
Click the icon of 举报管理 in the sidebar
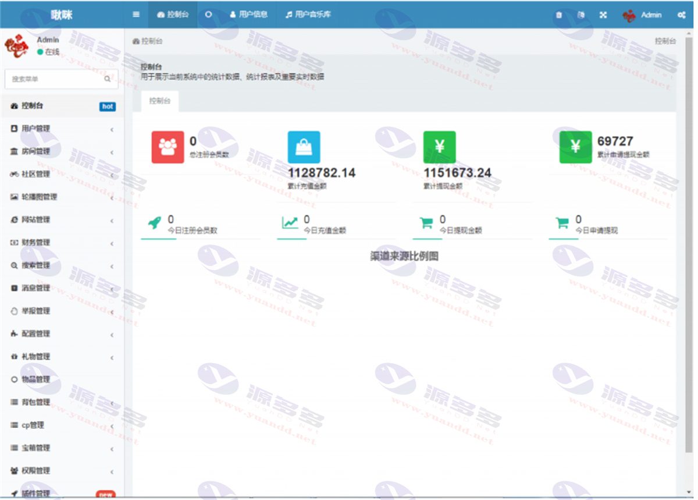[x=15, y=311]
